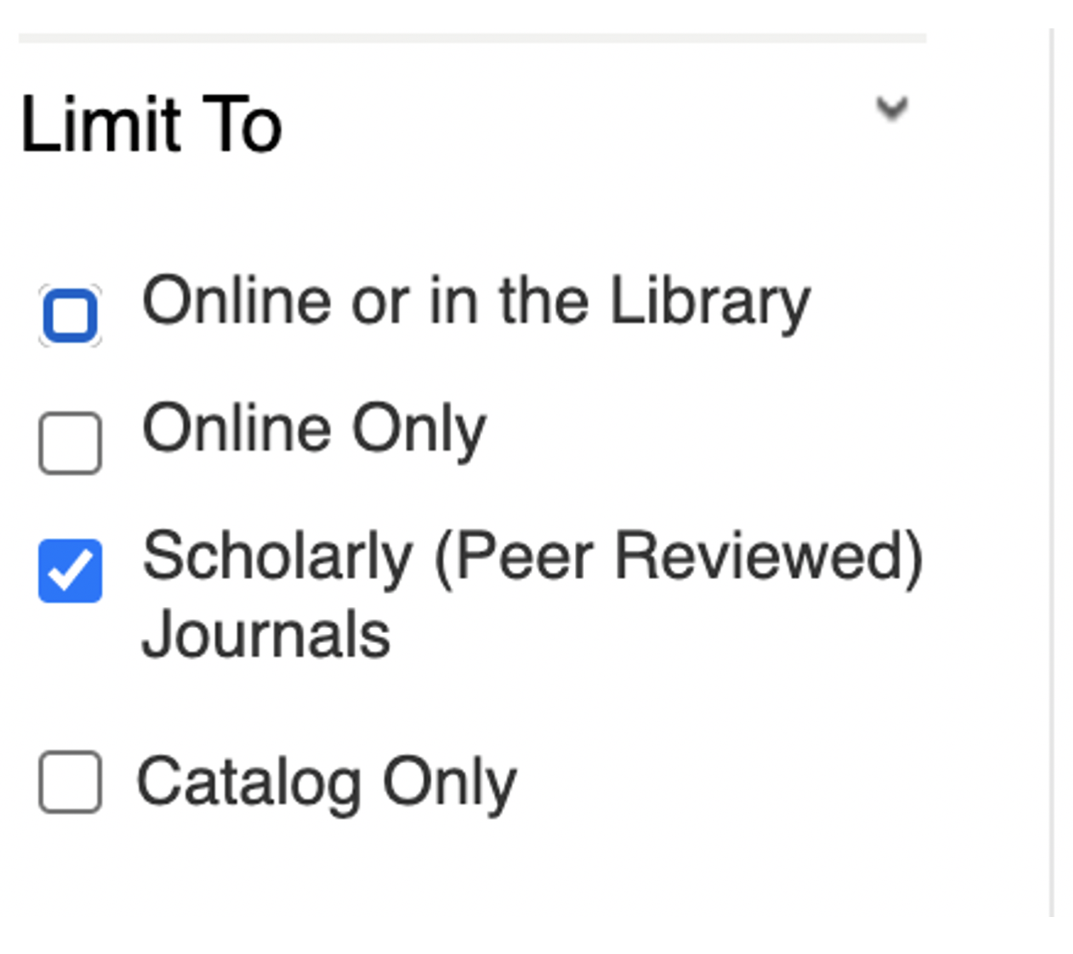Uncheck the Scholarly (Peer Reviewed) Journals checkbox

point(70,571)
